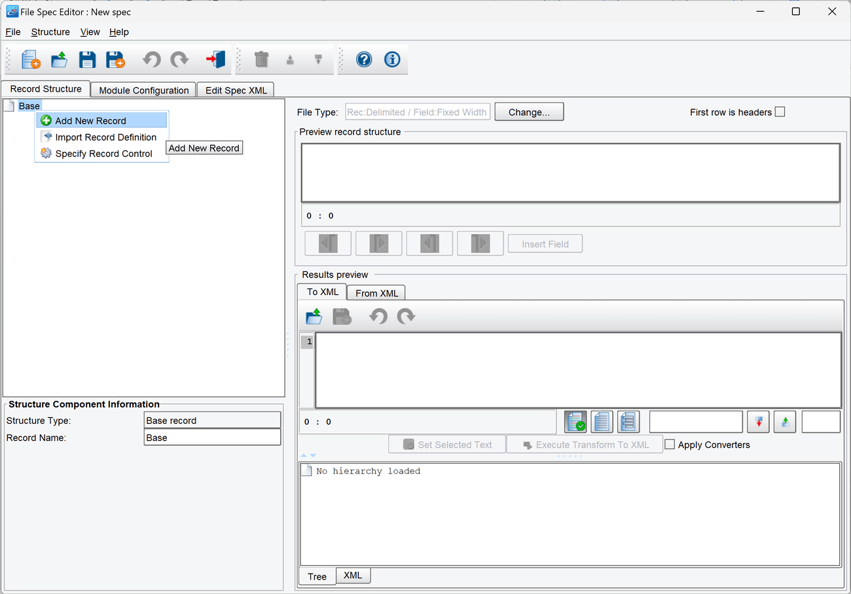The width and height of the screenshot is (851, 594).
Task: Open the File menu
Action: pos(13,32)
